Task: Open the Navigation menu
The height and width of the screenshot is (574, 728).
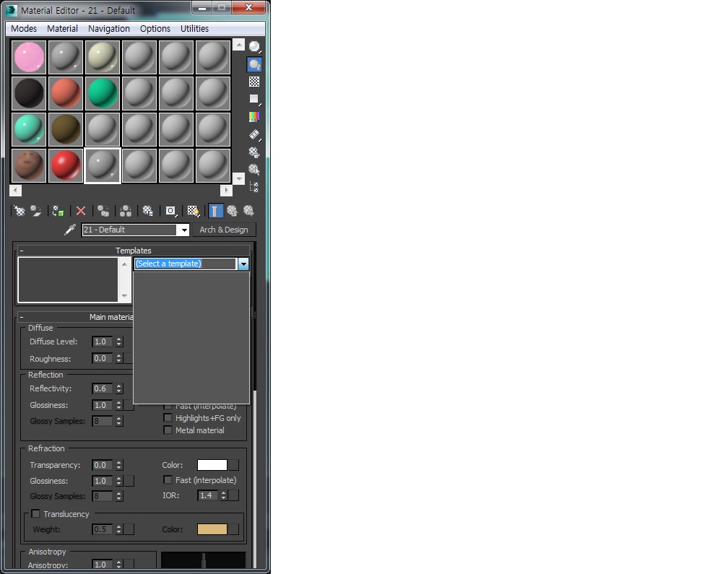Action: (x=108, y=28)
